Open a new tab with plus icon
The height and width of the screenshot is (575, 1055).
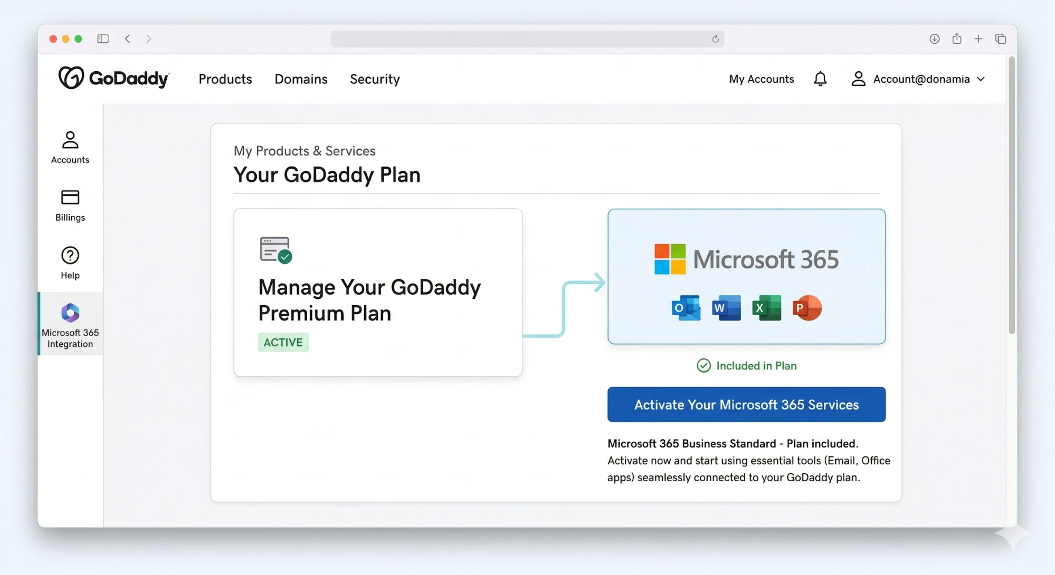(x=978, y=38)
